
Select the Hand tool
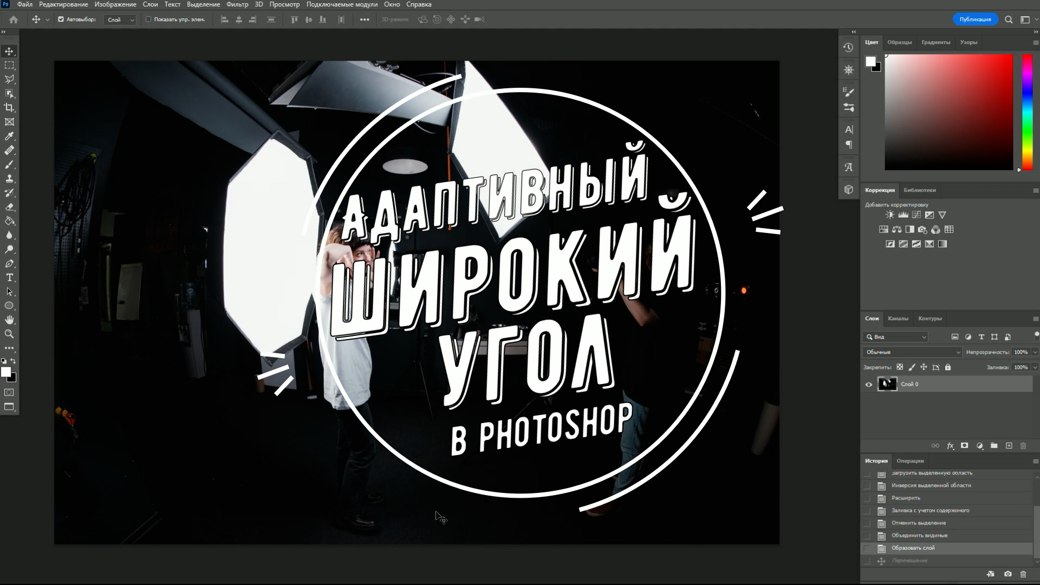(9, 320)
